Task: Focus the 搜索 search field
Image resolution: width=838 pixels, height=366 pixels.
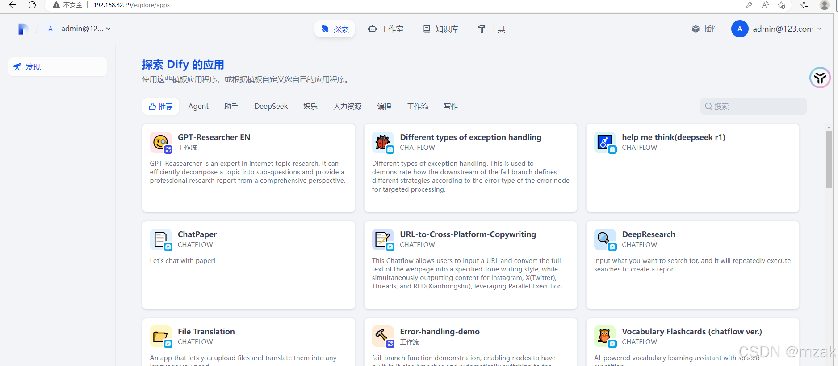Action: point(754,107)
